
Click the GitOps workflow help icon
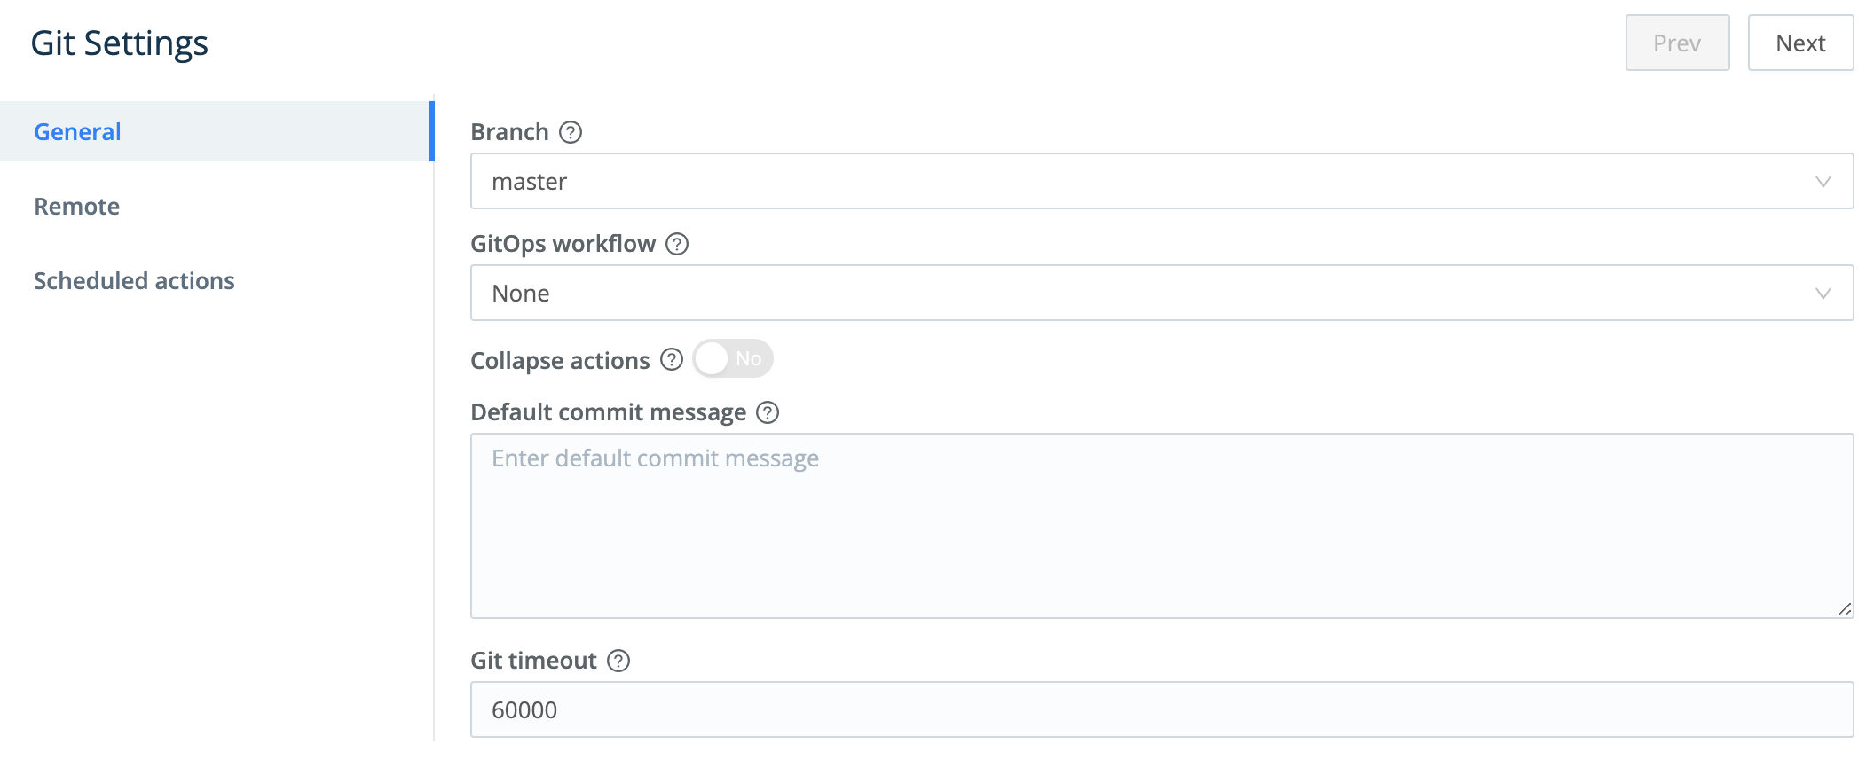pos(677,243)
